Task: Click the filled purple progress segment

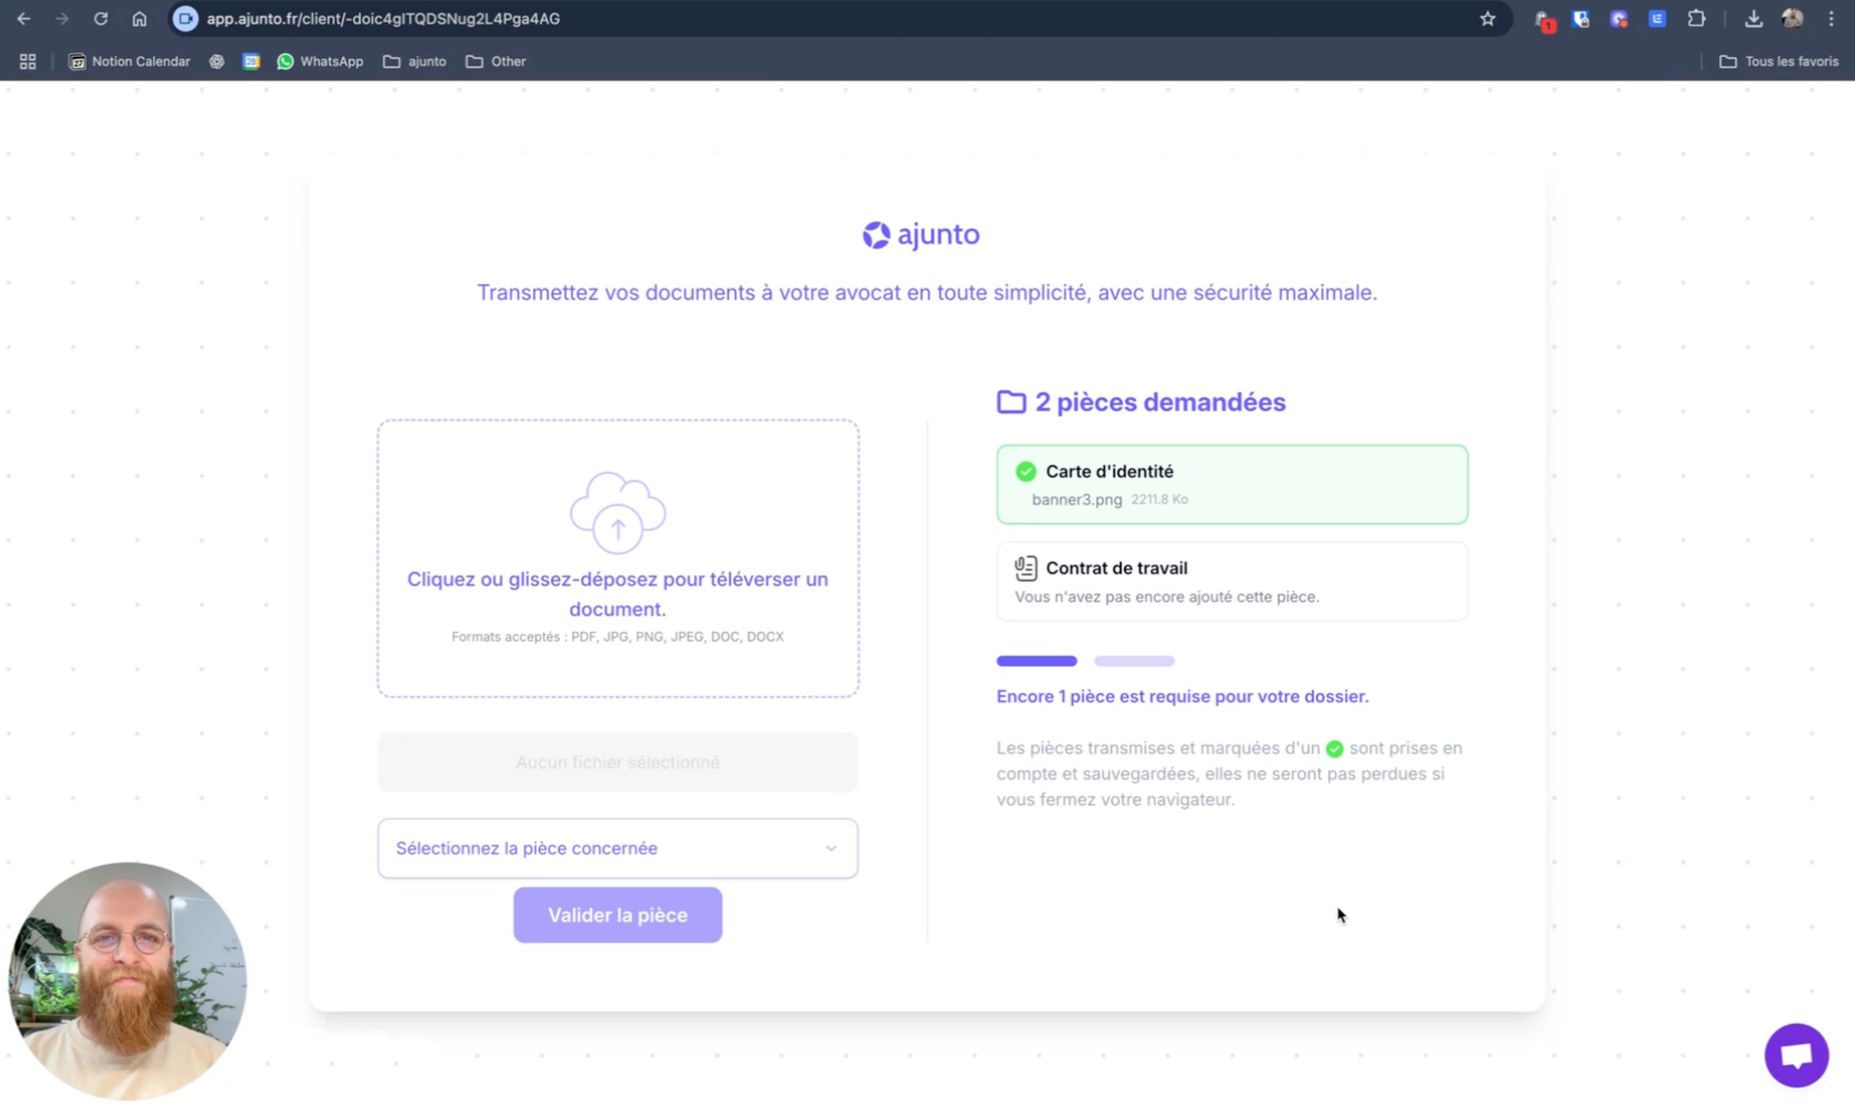Action: (1037, 661)
